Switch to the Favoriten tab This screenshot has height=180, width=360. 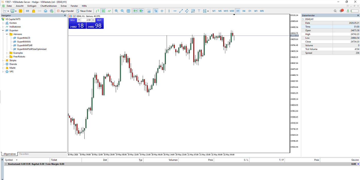pos(24,154)
